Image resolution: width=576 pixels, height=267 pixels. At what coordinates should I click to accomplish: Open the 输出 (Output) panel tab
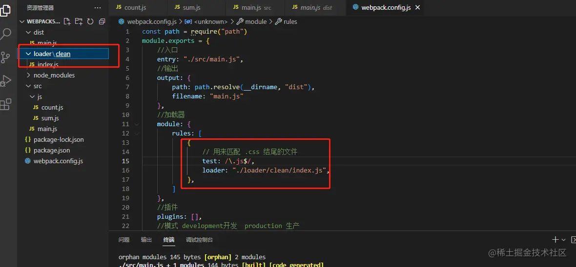146,240
